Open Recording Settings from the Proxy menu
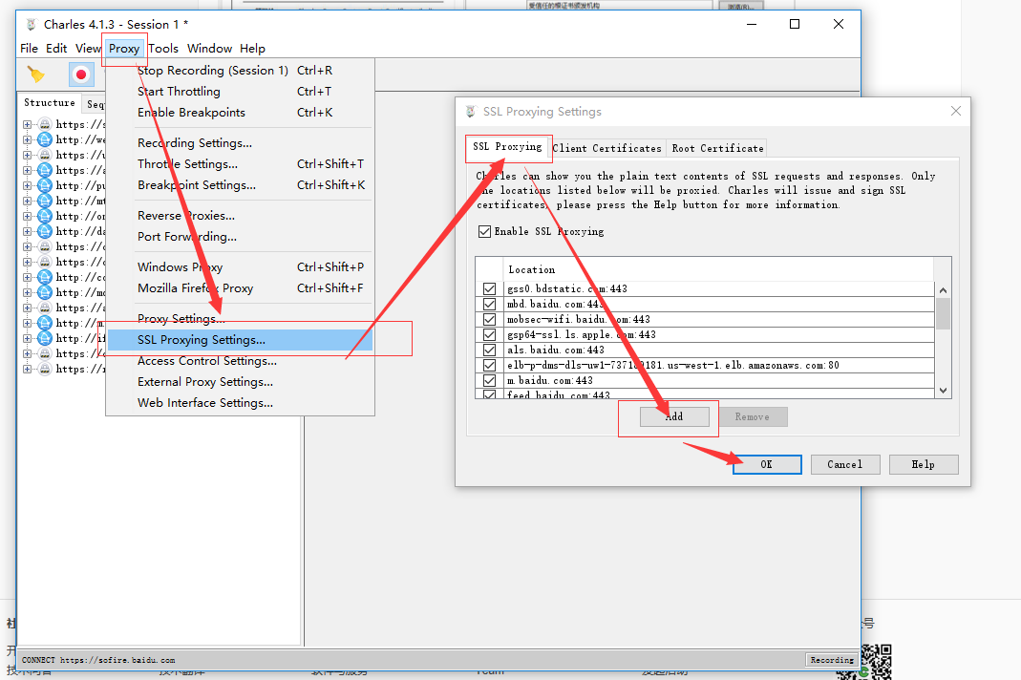This screenshot has height=680, width=1021. [x=240, y=142]
